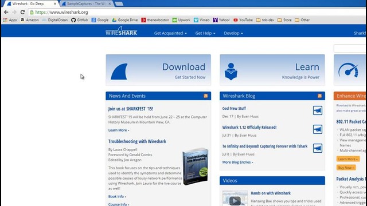This screenshot has height=206, width=367.
Task: Open the Google bookmark
Action: [100, 20]
